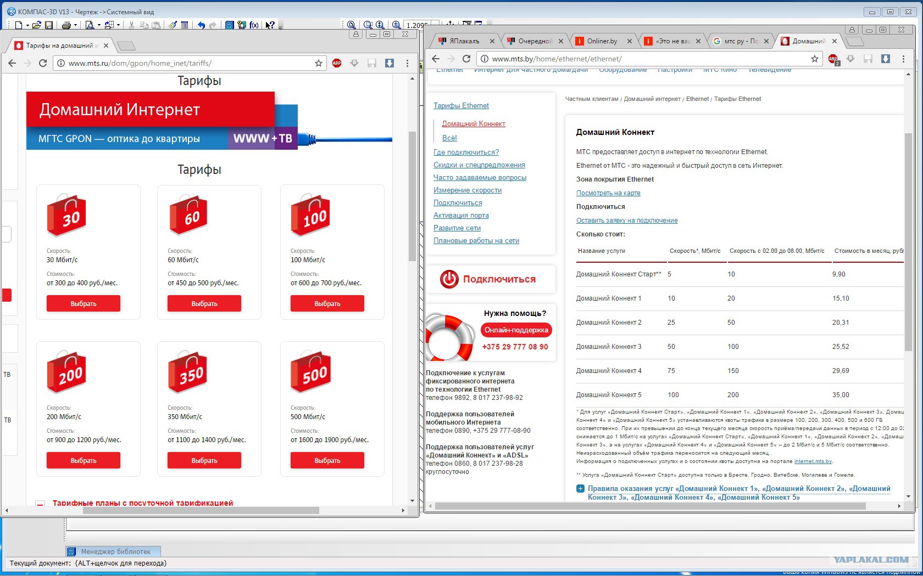The width and height of the screenshot is (923, 576).
Task: Switch to Onliner.by tab
Action: point(602,41)
